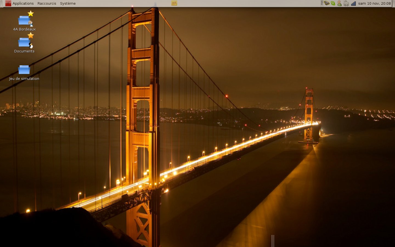Click the striped notification area handle
Image resolution: width=395 pixels, height=247 pixels.
pyautogui.click(x=322, y=4)
